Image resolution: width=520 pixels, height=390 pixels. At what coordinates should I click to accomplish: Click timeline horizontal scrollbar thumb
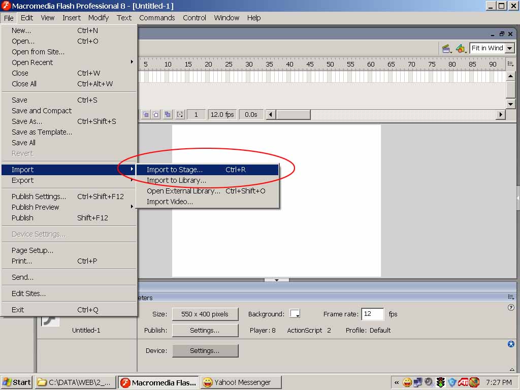(x=294, y=115)
